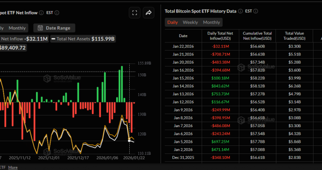The height and width of the screenshot is (170, 322).
Task: Select the Jan 2,2026 date cell
Action: click(x=183, y=149)
